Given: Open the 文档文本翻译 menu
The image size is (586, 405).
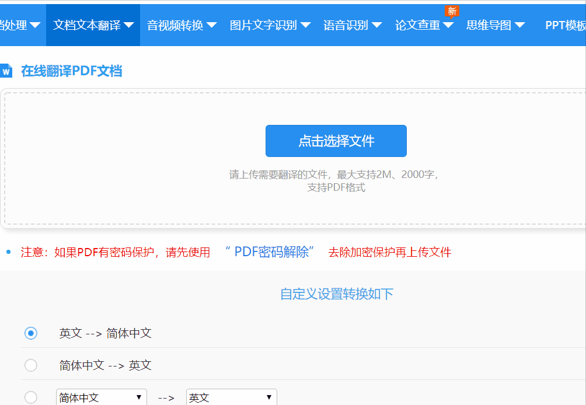Looking at the screenshot, I should [92, 25].
